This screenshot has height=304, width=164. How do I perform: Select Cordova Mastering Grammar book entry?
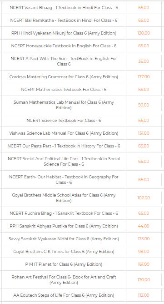click(x=64, y=77)
